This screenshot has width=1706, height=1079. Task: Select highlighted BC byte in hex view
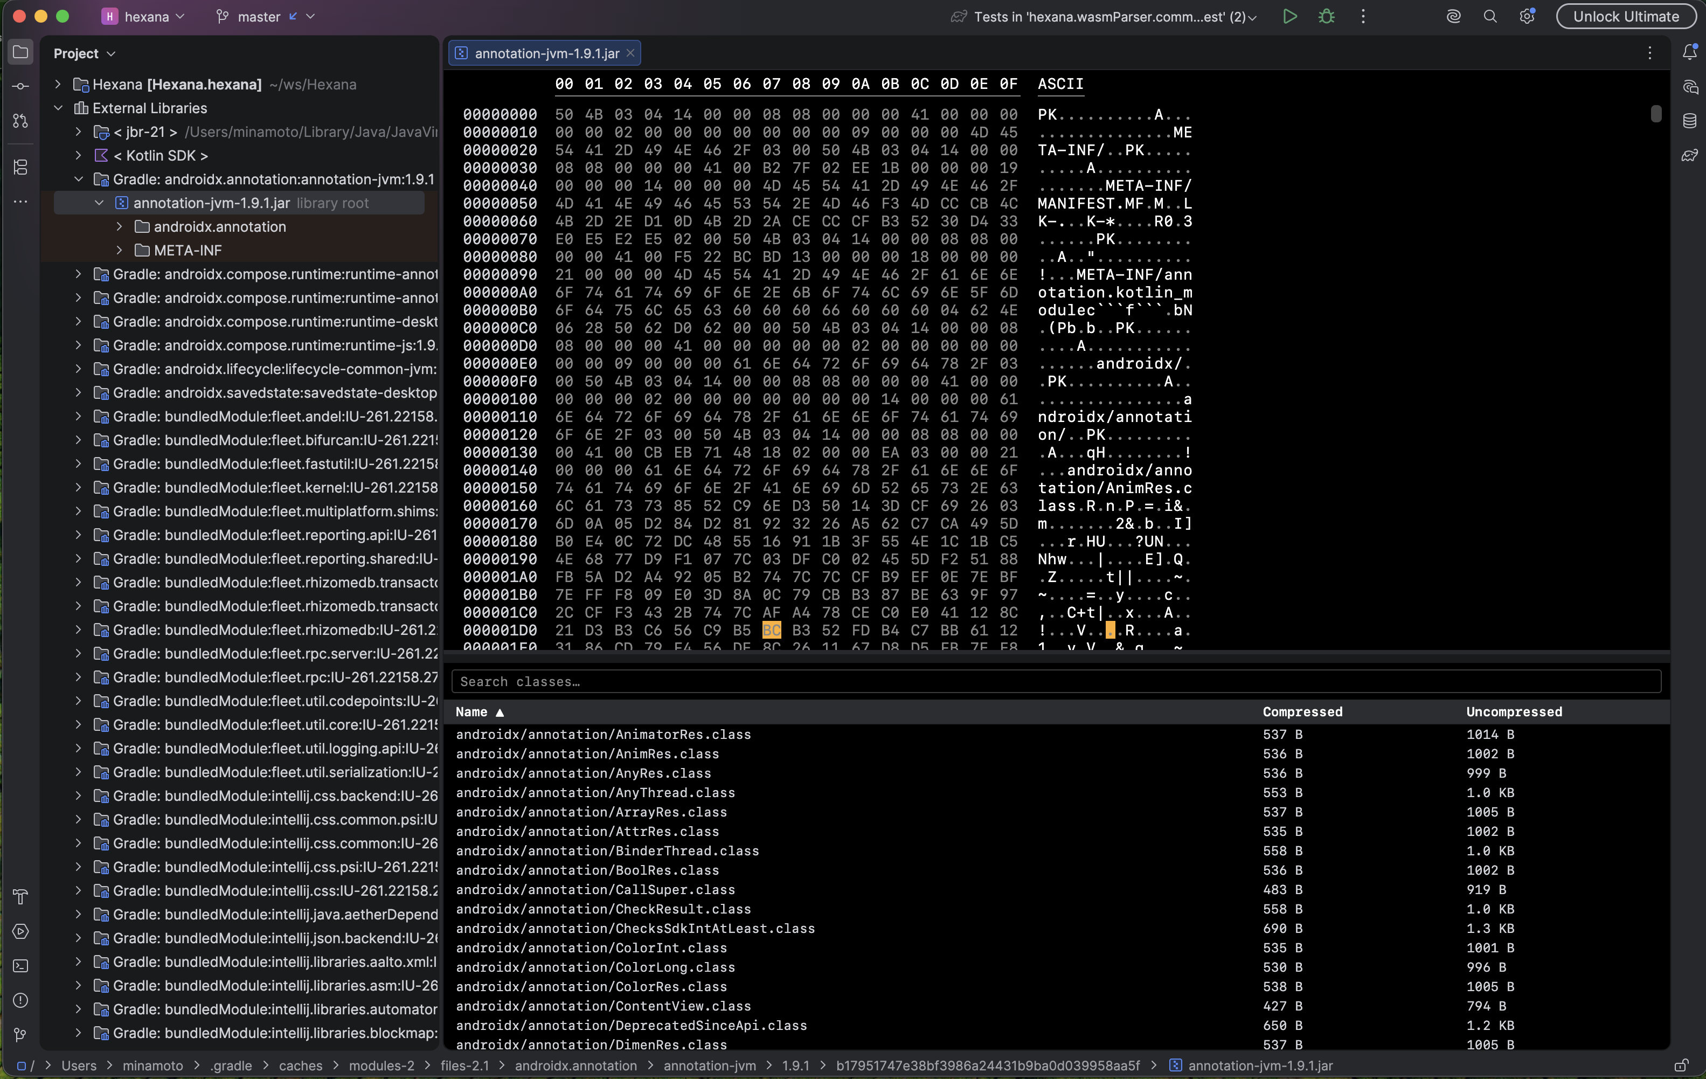point(771,630)
